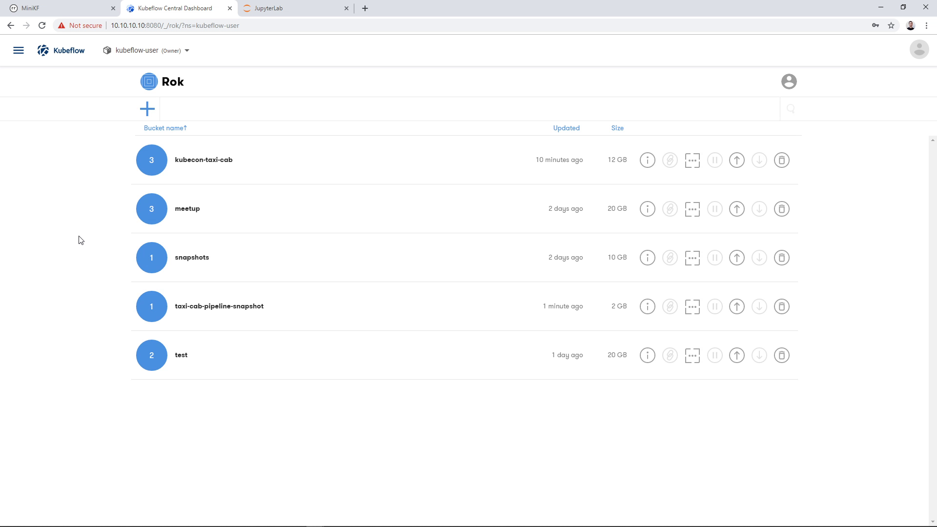This screenshot has width=937, height=527.
Task: Click the Kubeflow logo
Action: click(x=61, y=50)
